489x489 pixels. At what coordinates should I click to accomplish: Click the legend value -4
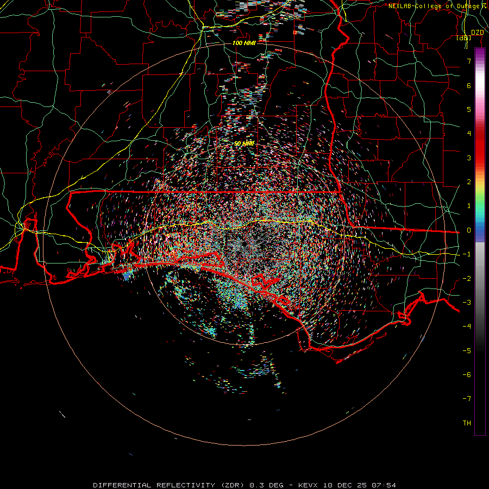pyautogui.click(x=467, y=327)
